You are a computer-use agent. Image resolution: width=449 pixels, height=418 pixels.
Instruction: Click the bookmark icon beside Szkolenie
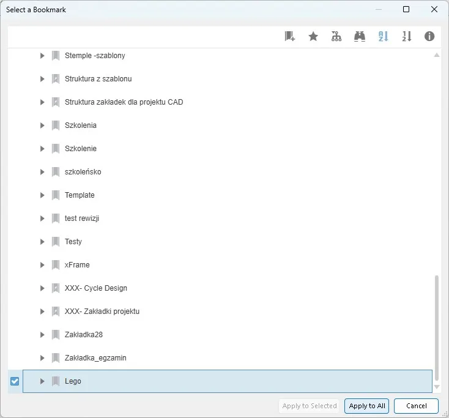[x=56, y=148]
